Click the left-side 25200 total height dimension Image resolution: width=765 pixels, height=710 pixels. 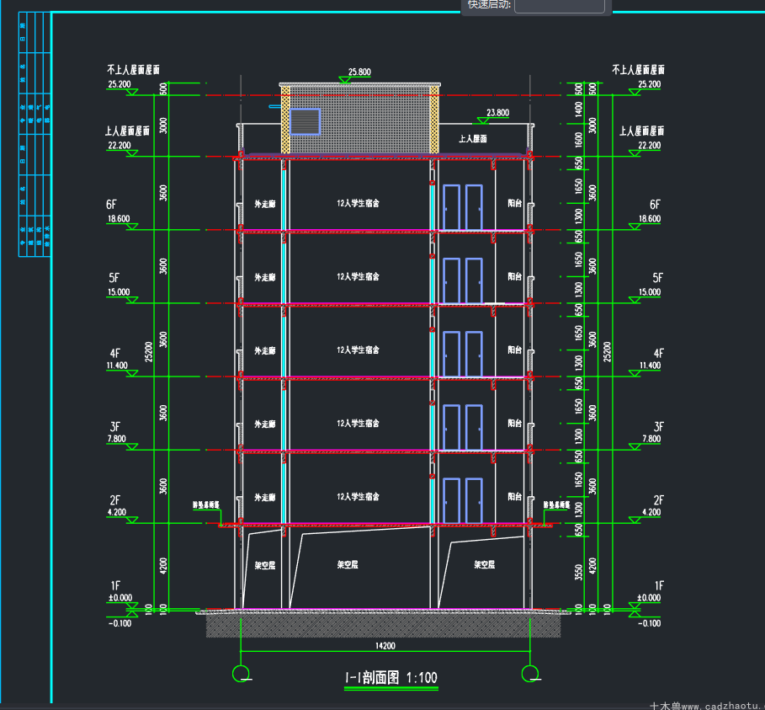pos(149,351)
